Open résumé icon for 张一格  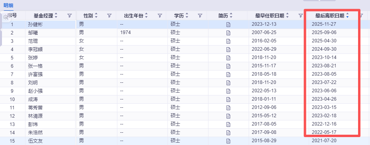click(228, 66)
